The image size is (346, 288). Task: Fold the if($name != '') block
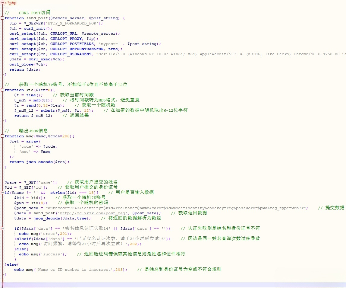[x=2, y=193]
